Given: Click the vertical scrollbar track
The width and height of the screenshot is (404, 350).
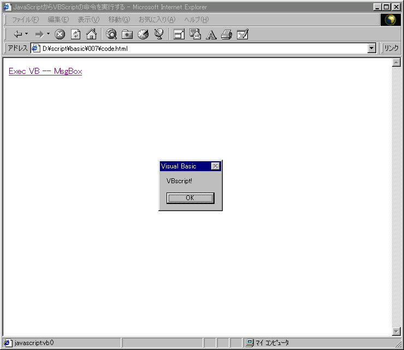Looking at the screenshot, I should point(396,197).
